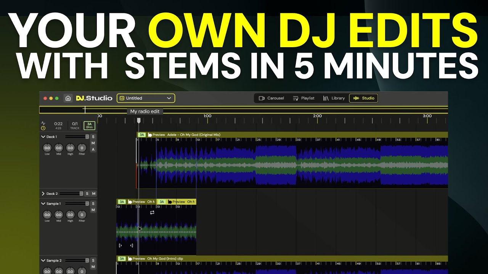Screen dimensions: 488x274
Task: Toggle the loop icon on the Sample 1 clip
Action: pos(152,212)
